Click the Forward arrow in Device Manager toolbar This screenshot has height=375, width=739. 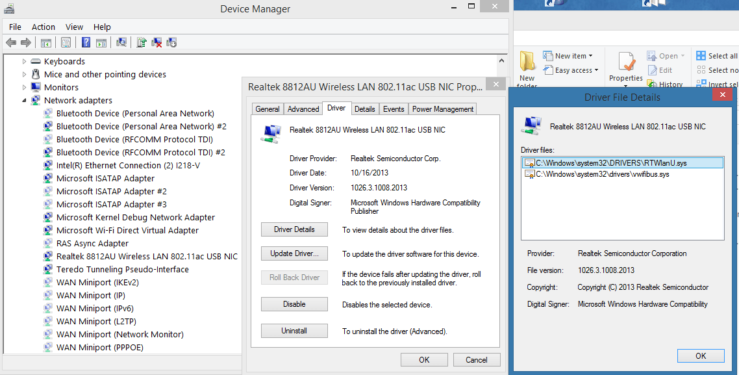[x=26, y=42]
